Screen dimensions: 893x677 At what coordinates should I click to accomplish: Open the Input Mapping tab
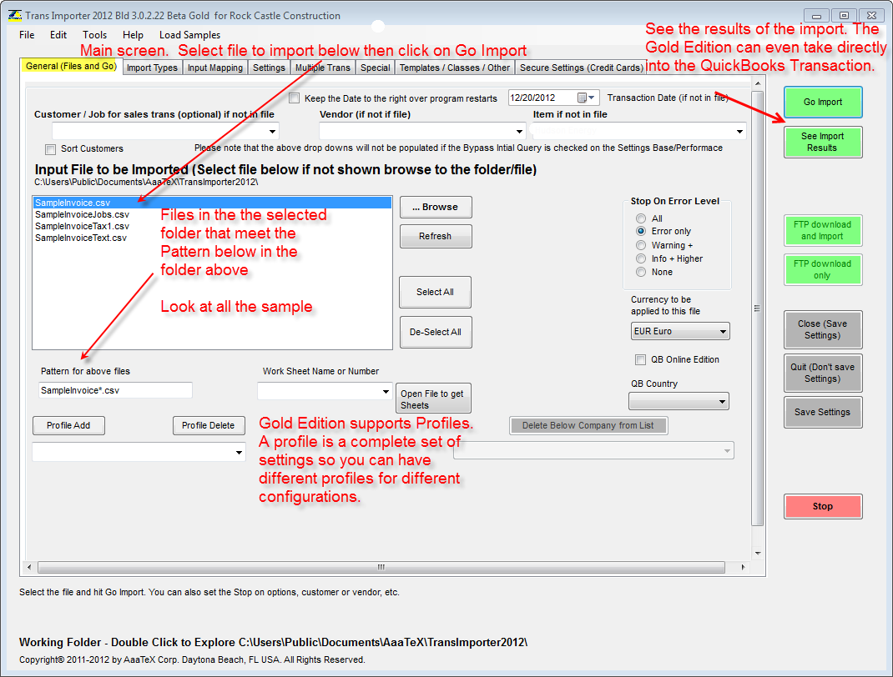(x=215, y=68)
